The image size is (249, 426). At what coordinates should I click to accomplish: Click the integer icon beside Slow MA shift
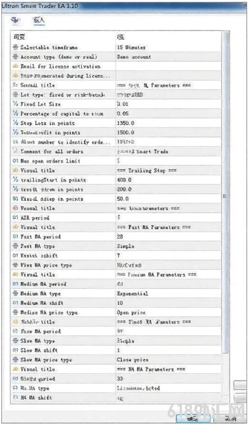point(15,350)
